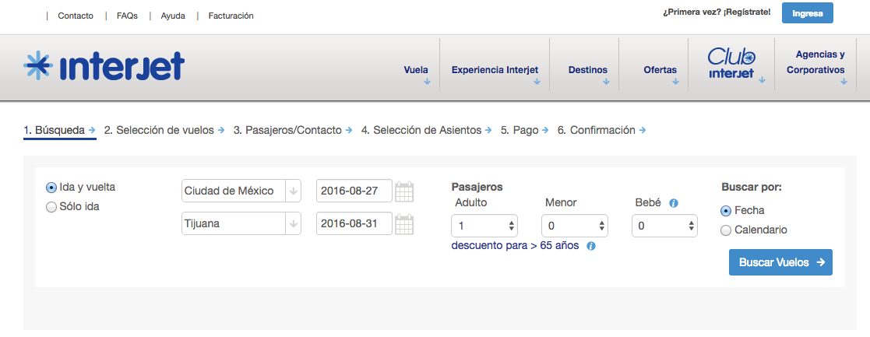This screenshot has width=870, height=337.
Task: Open the return date calendar icon for 2016-08-31
Action: 404,224
